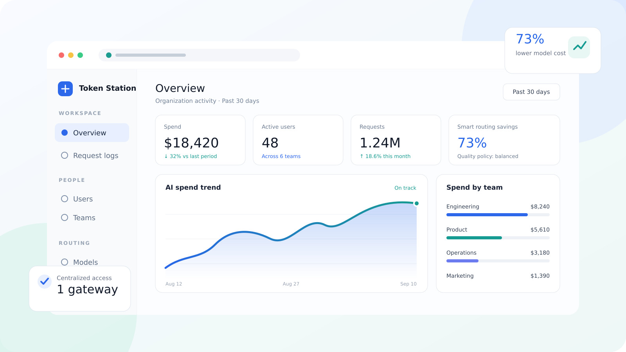The image size is (626, 352).
Task: Click the checkmark icon beside Centralized access
Action: pos(45,281)
